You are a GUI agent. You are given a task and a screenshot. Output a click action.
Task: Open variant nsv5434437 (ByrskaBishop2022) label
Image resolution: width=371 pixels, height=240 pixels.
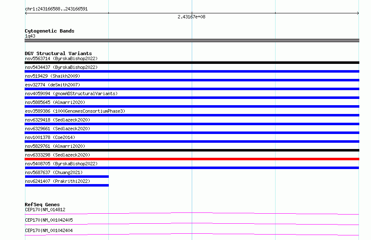[x=61, y=67]
